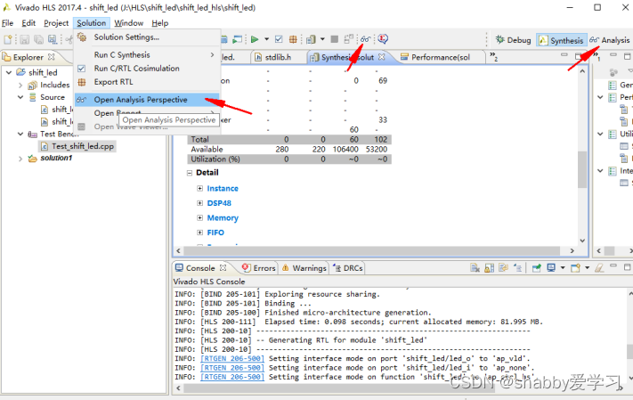Click the Display Selected Console monitor icon

pos(551,268)
